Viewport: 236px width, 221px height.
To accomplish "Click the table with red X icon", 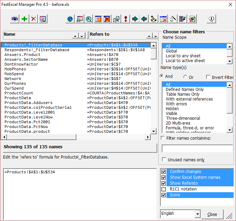I will point(163,19).
